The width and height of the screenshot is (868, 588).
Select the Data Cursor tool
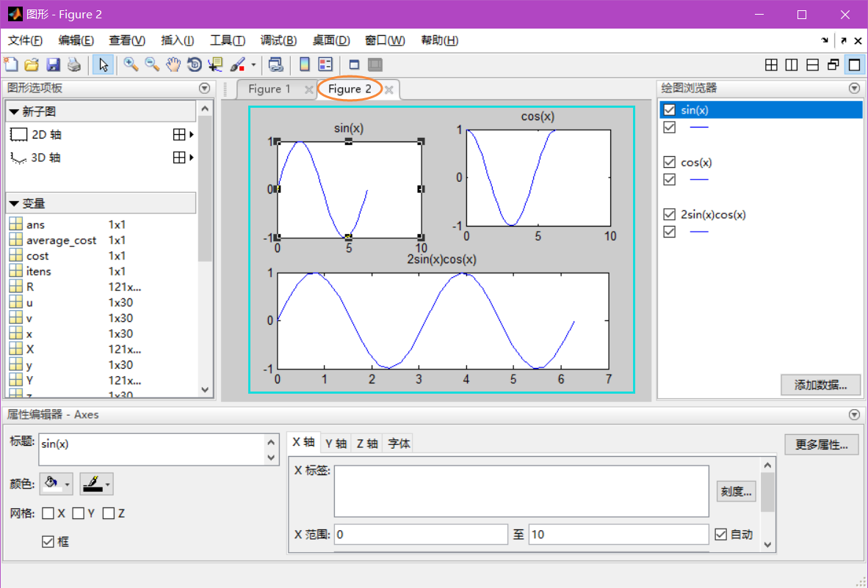(x=215, y=65)
